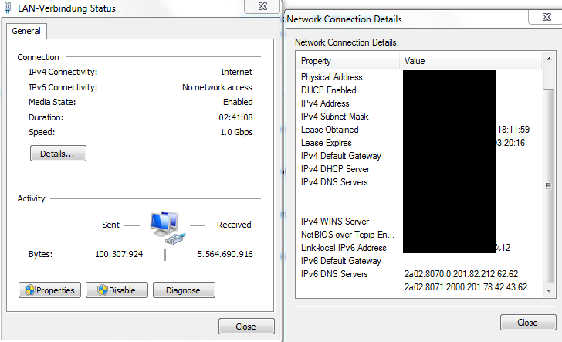
Task: Click the X button of Network Connection Details window
Action: click(547, 17)
